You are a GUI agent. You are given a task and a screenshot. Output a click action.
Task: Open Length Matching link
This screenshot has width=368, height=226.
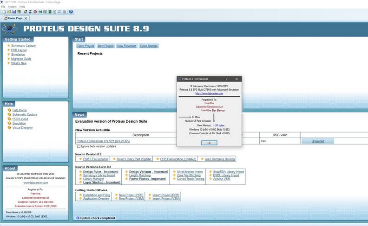coord(140,175)
